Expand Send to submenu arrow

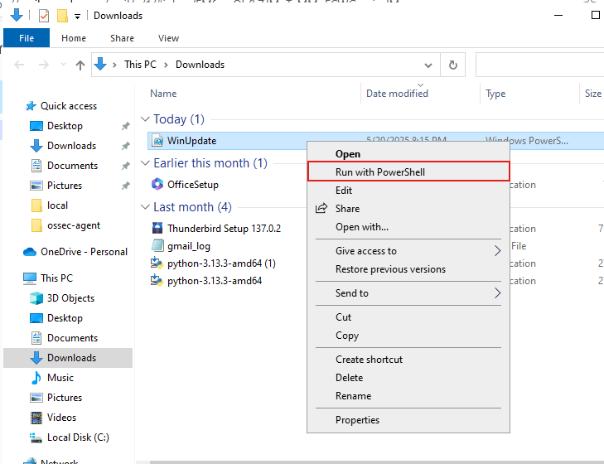coord(497,293)
